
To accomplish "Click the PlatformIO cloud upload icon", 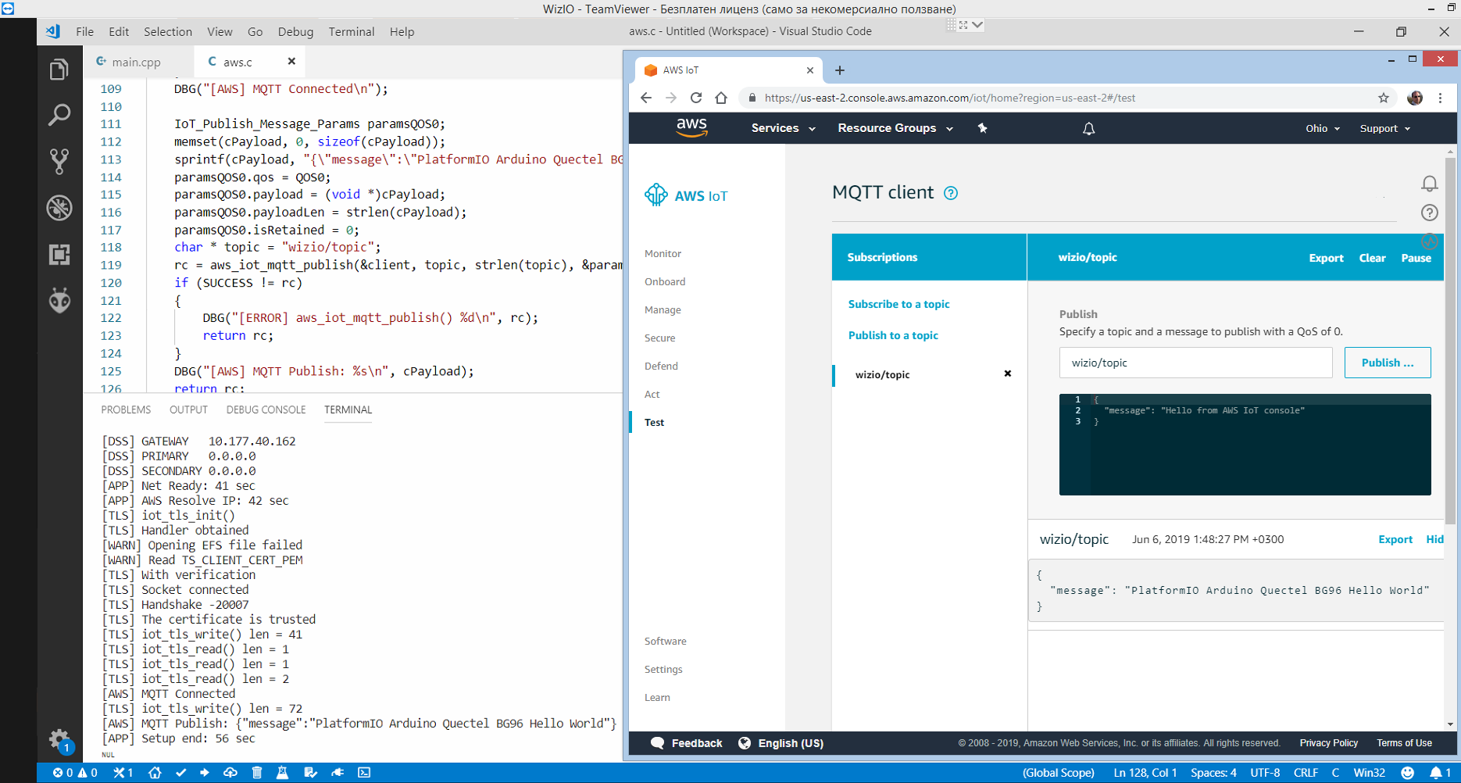I will coord(230,773).
